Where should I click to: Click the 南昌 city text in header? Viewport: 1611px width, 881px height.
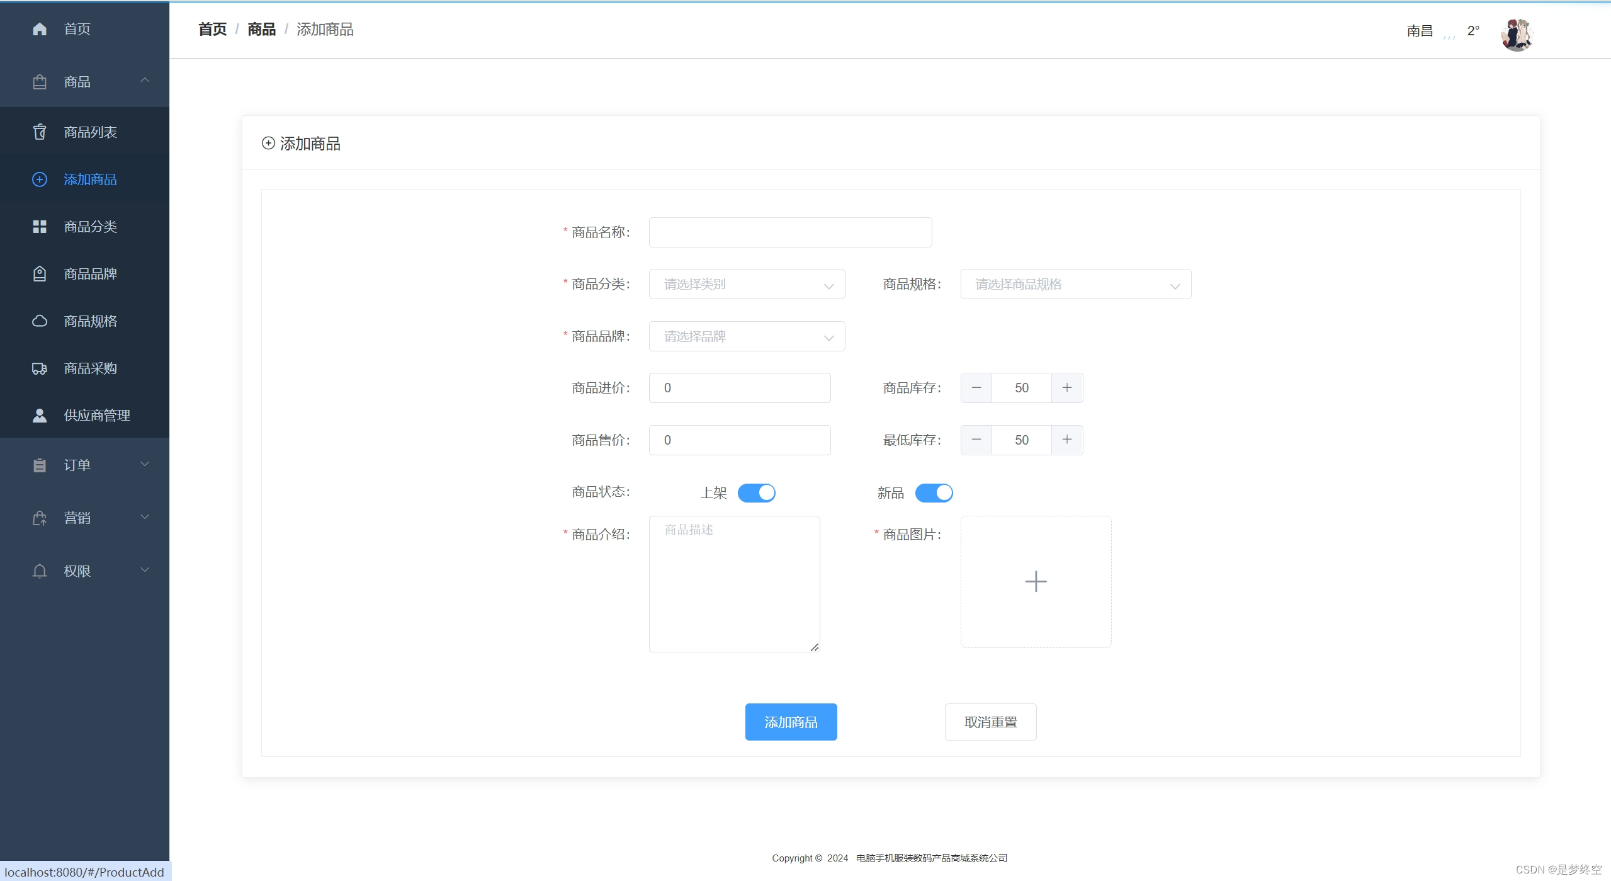[x=1420, y=31]
